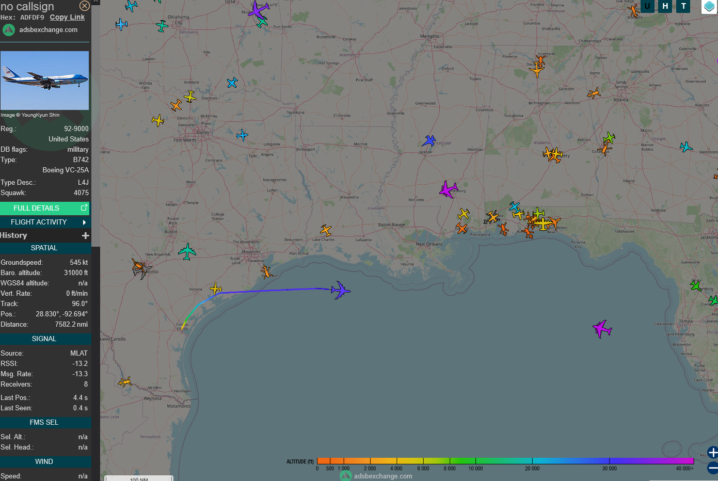Click the groundspeed value 545 kt

tap(79, 263)
